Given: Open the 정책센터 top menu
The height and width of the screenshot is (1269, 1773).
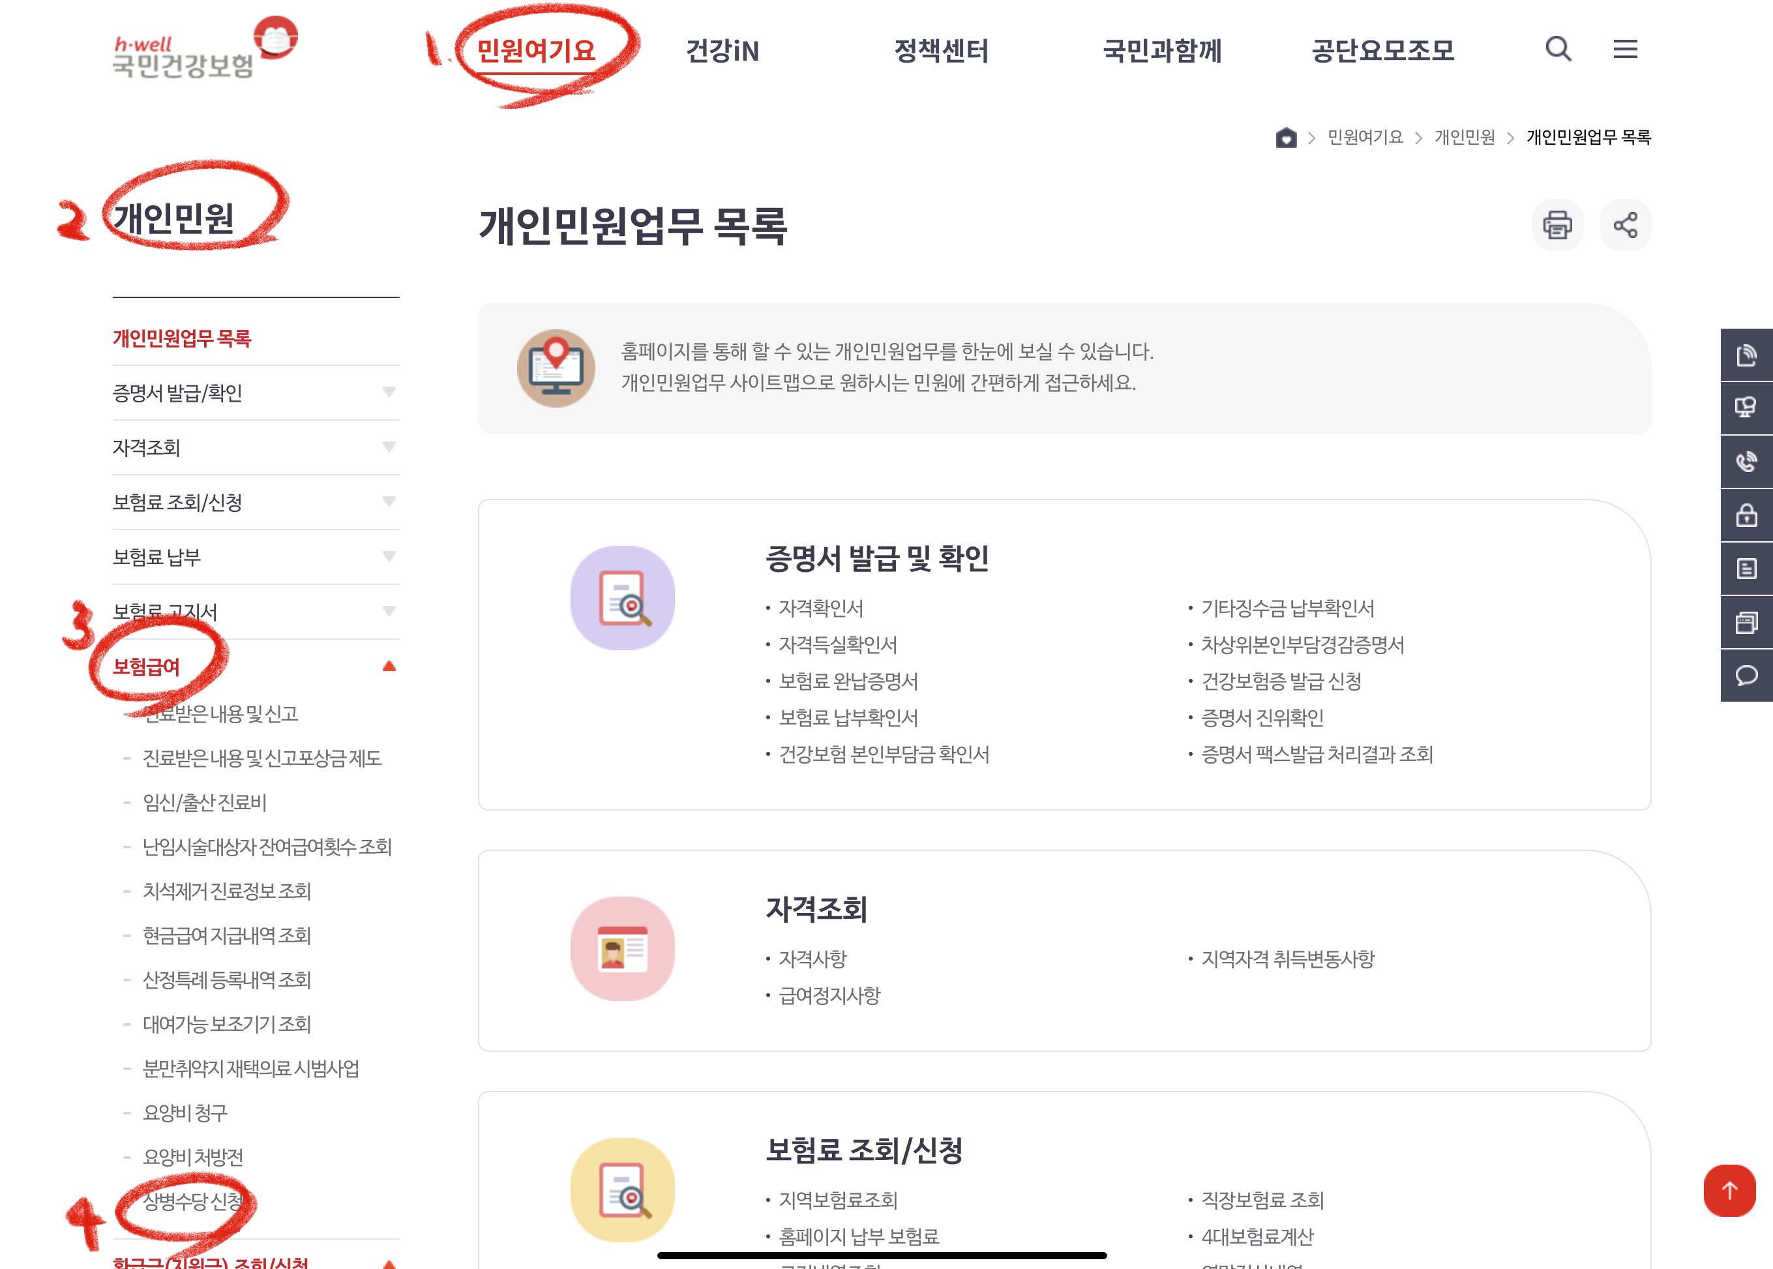Looking at the screenshot, I should [941, 52].
